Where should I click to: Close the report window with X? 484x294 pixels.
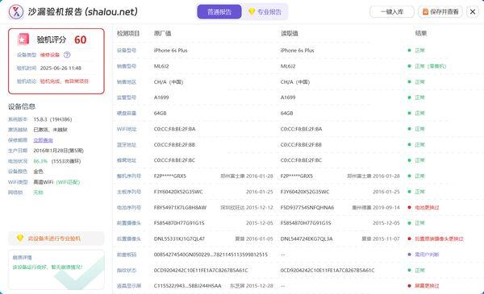pyautogui.click(x=473, y=12)
